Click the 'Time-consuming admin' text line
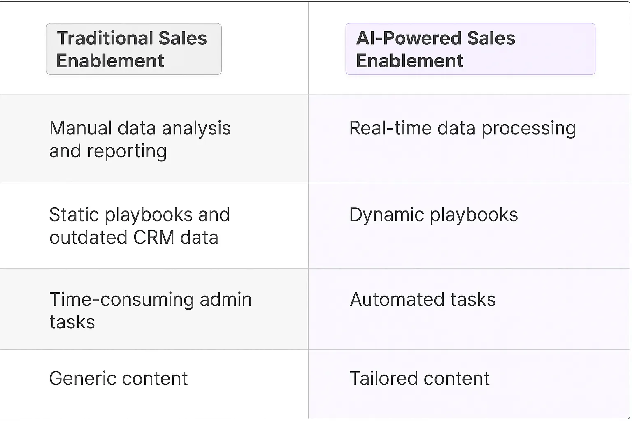The height and width of the screenshot is (421, 632). click(x=151, y=299)
